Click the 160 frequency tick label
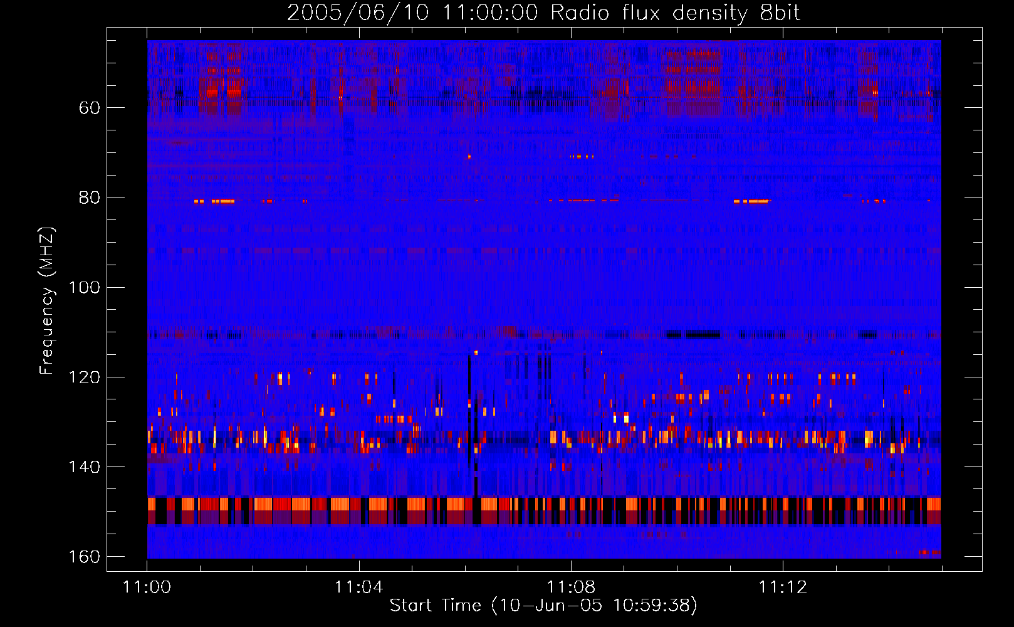Viewport: 1014px width, 627px height. click(83, 557)
